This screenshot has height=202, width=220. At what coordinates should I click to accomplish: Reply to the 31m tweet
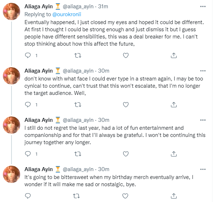tap(28, 55)
